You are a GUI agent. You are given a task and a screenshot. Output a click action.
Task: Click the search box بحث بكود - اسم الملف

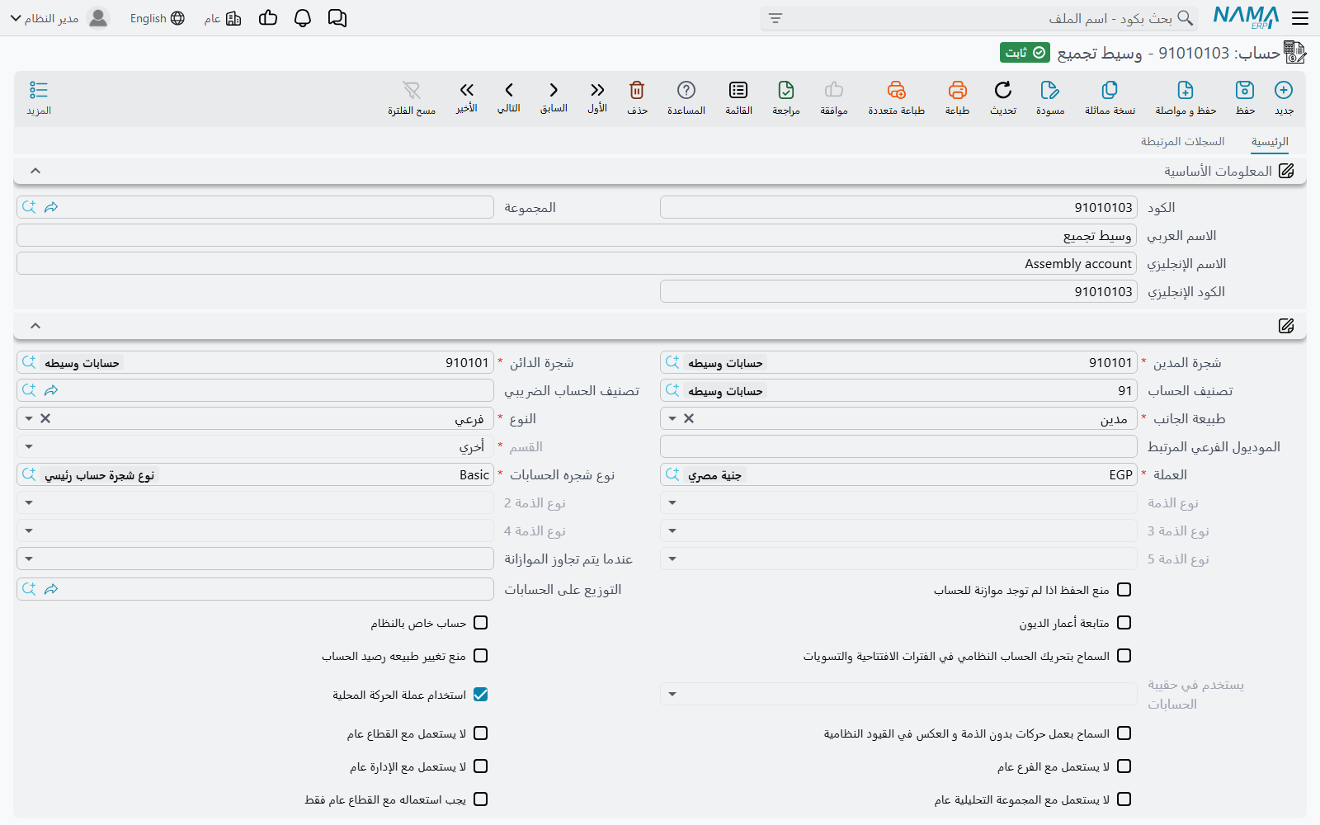pos(979,18)
